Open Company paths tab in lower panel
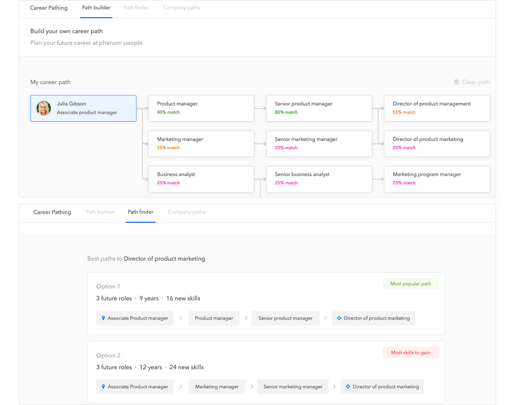The height and width of the screenshot is (405, 515). [187, 212]
